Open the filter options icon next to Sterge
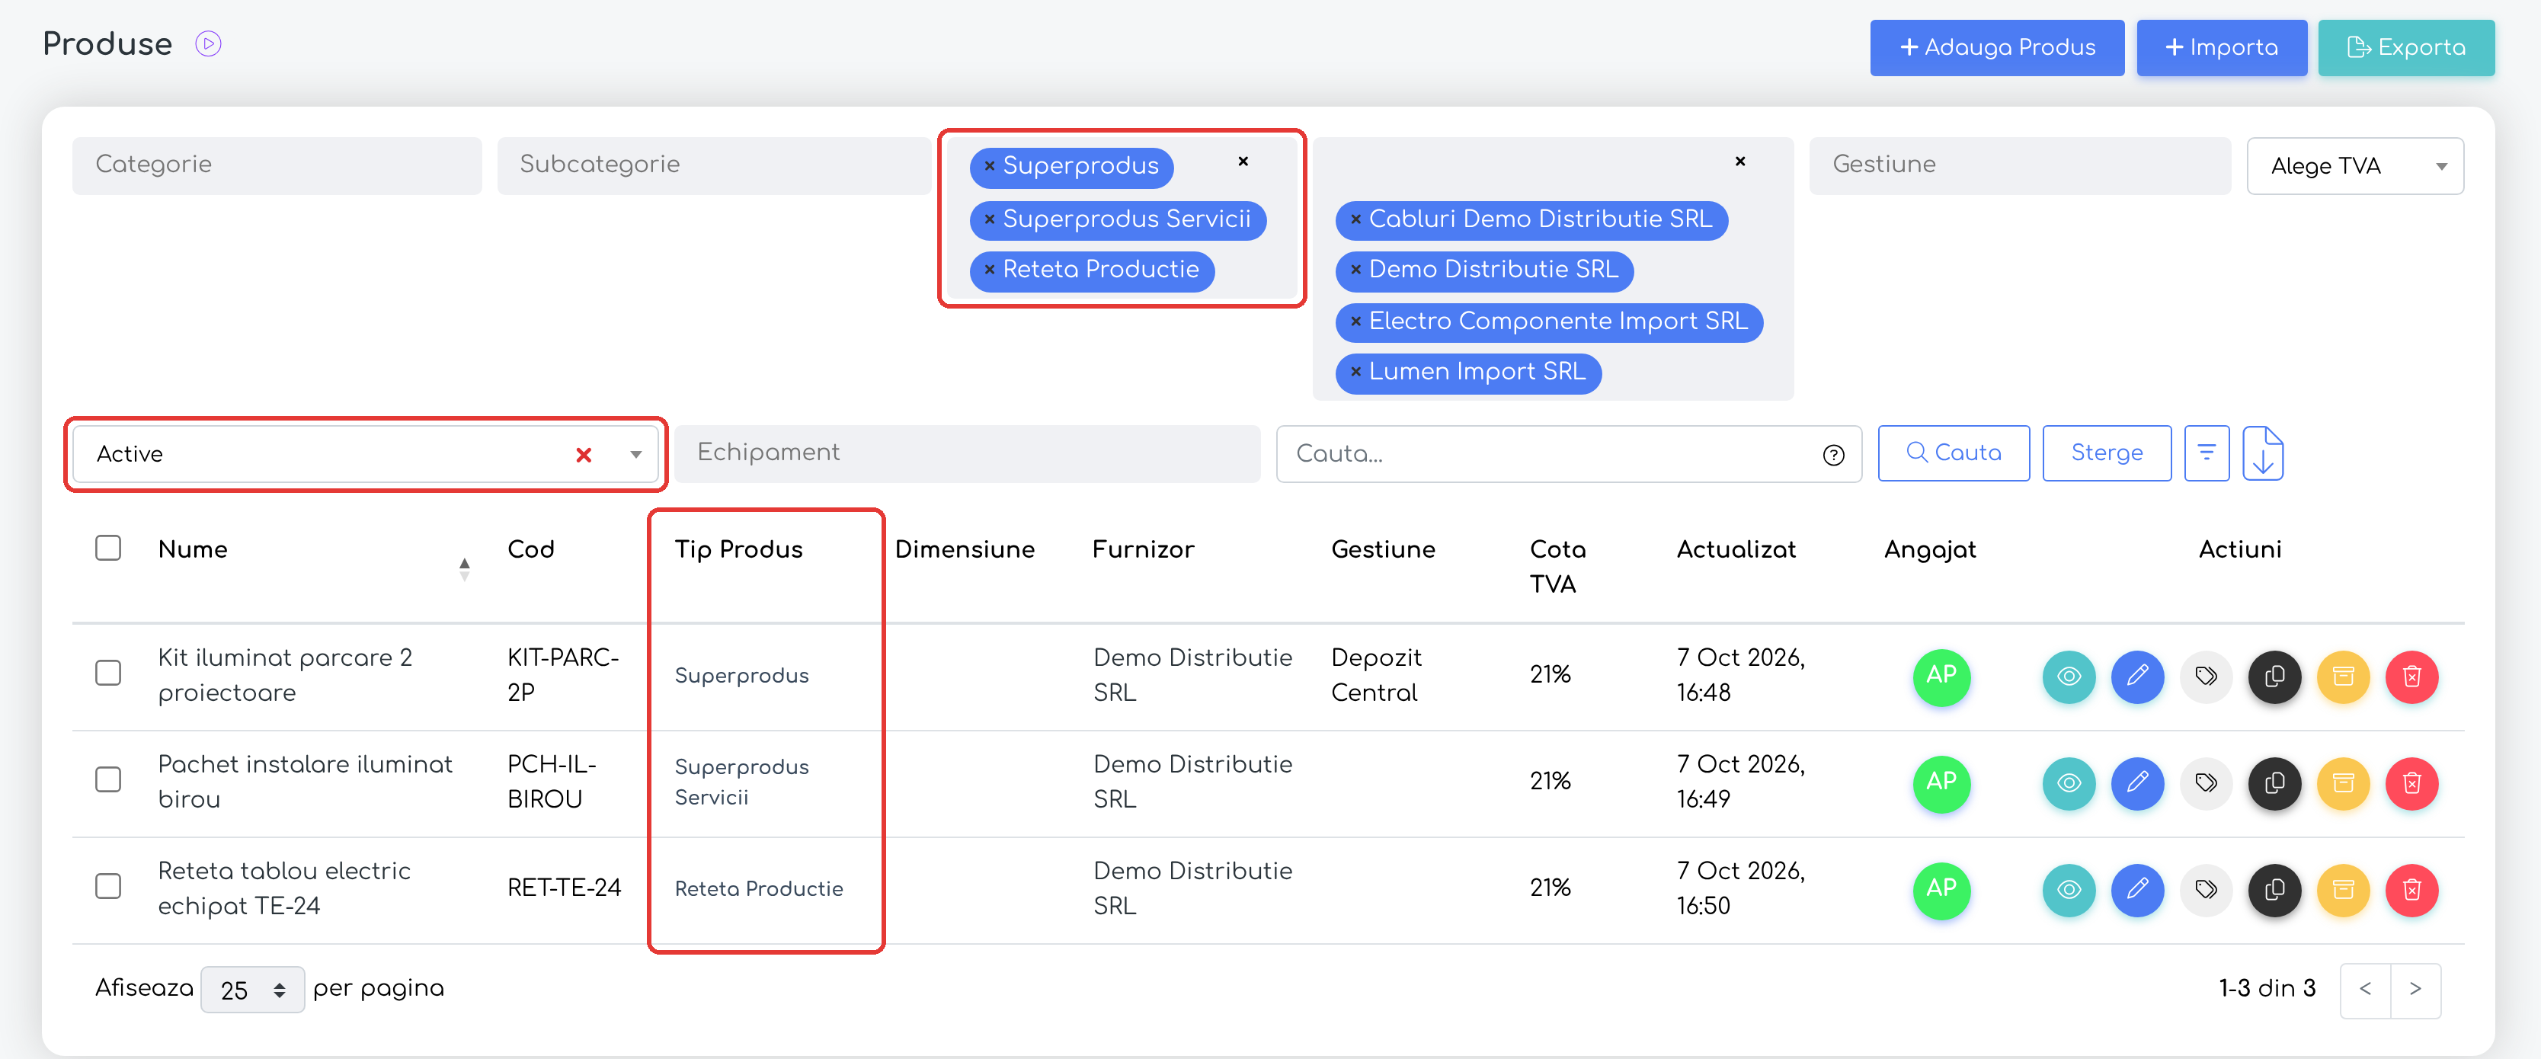 point(2207,453)
